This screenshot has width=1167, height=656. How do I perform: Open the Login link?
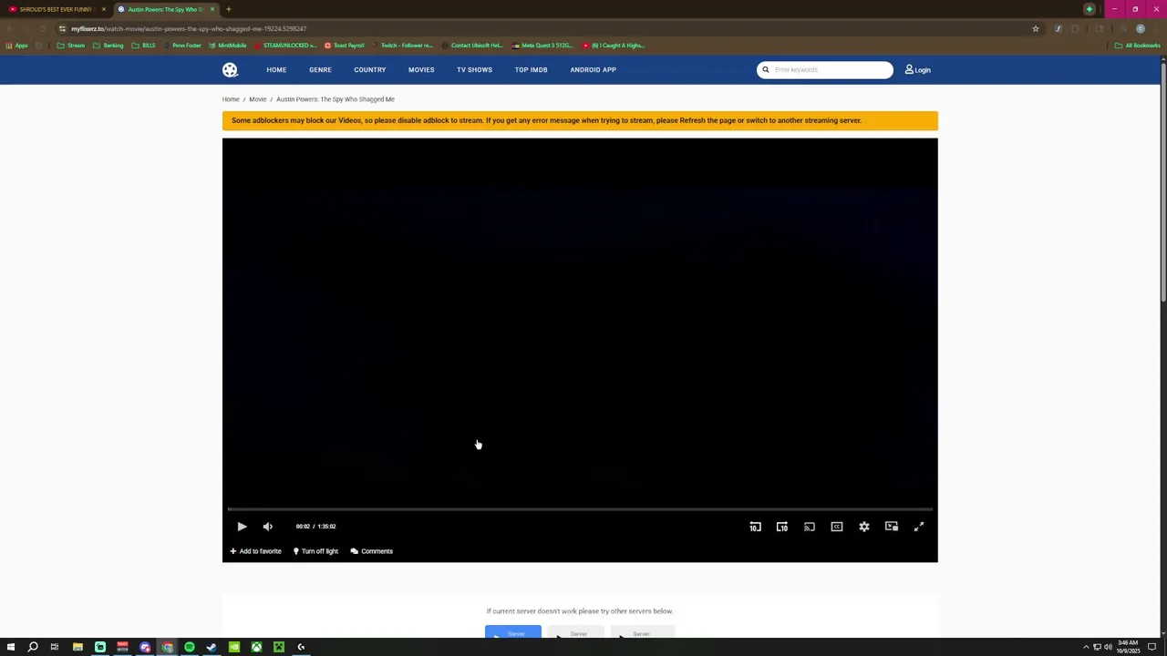[917, 70]
